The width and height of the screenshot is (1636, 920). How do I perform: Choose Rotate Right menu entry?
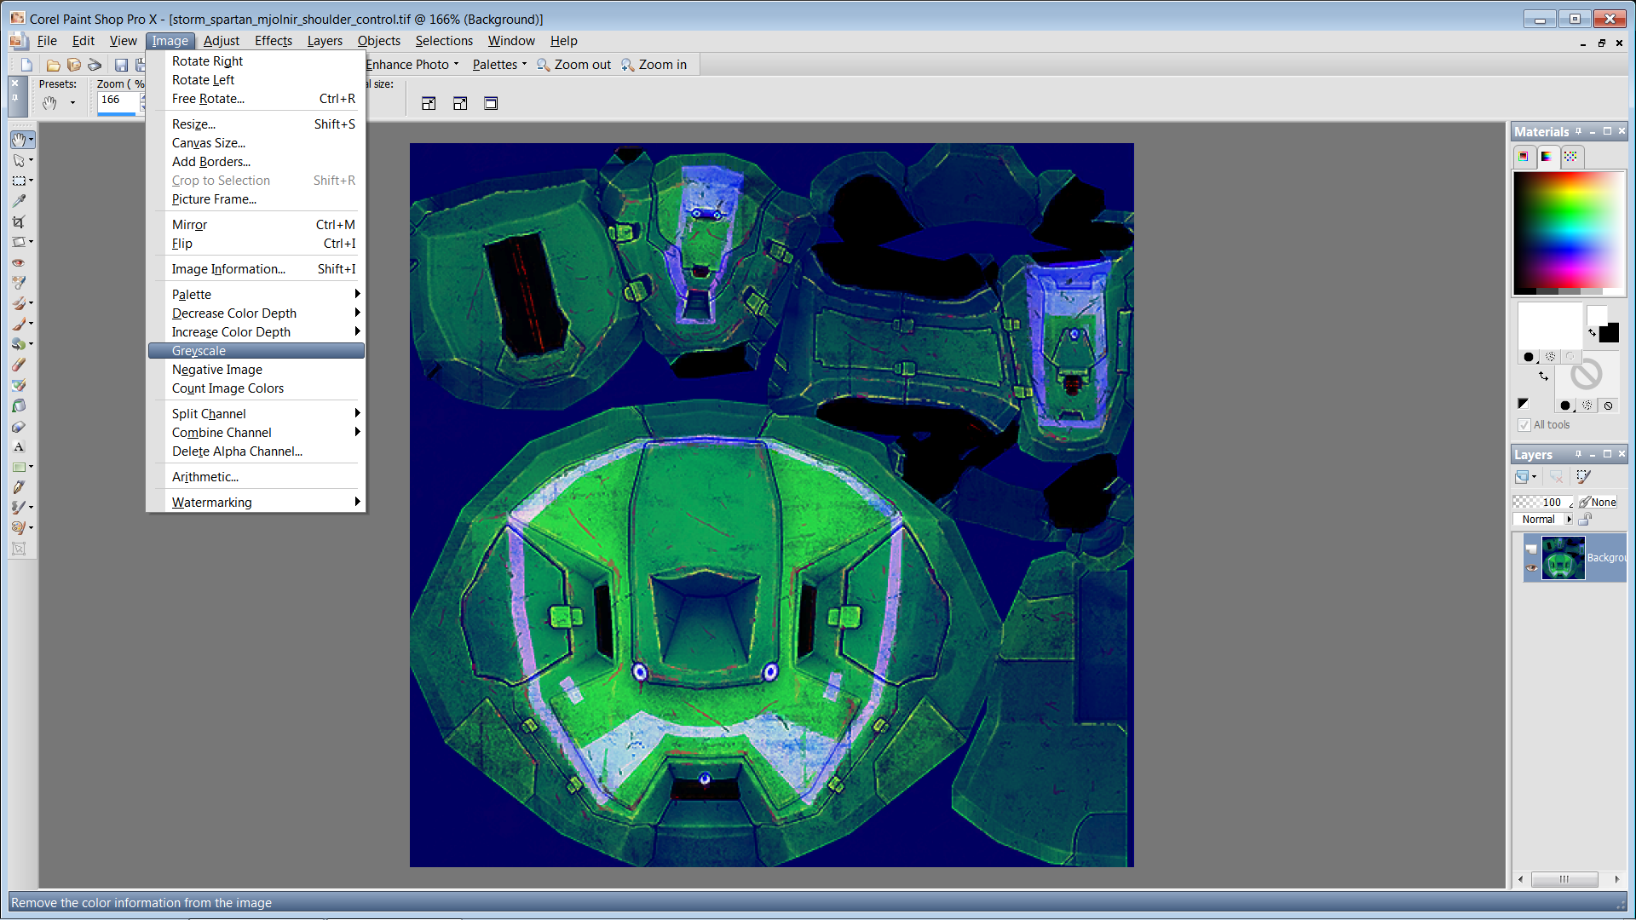[256, 61]
